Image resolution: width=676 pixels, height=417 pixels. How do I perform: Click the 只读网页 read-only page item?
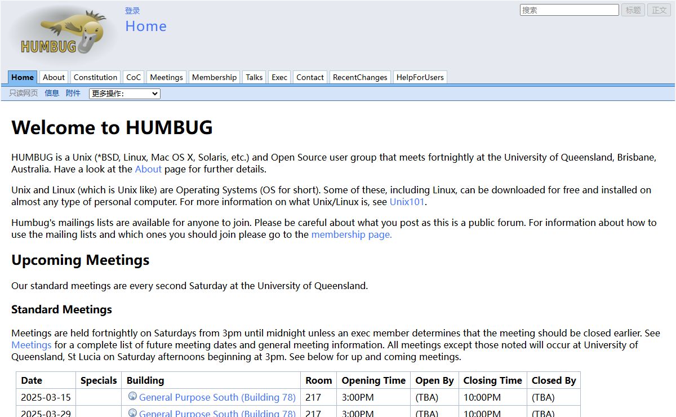tap(24, 93)
